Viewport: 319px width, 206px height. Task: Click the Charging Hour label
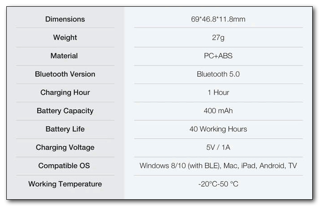tap(65, 92)
